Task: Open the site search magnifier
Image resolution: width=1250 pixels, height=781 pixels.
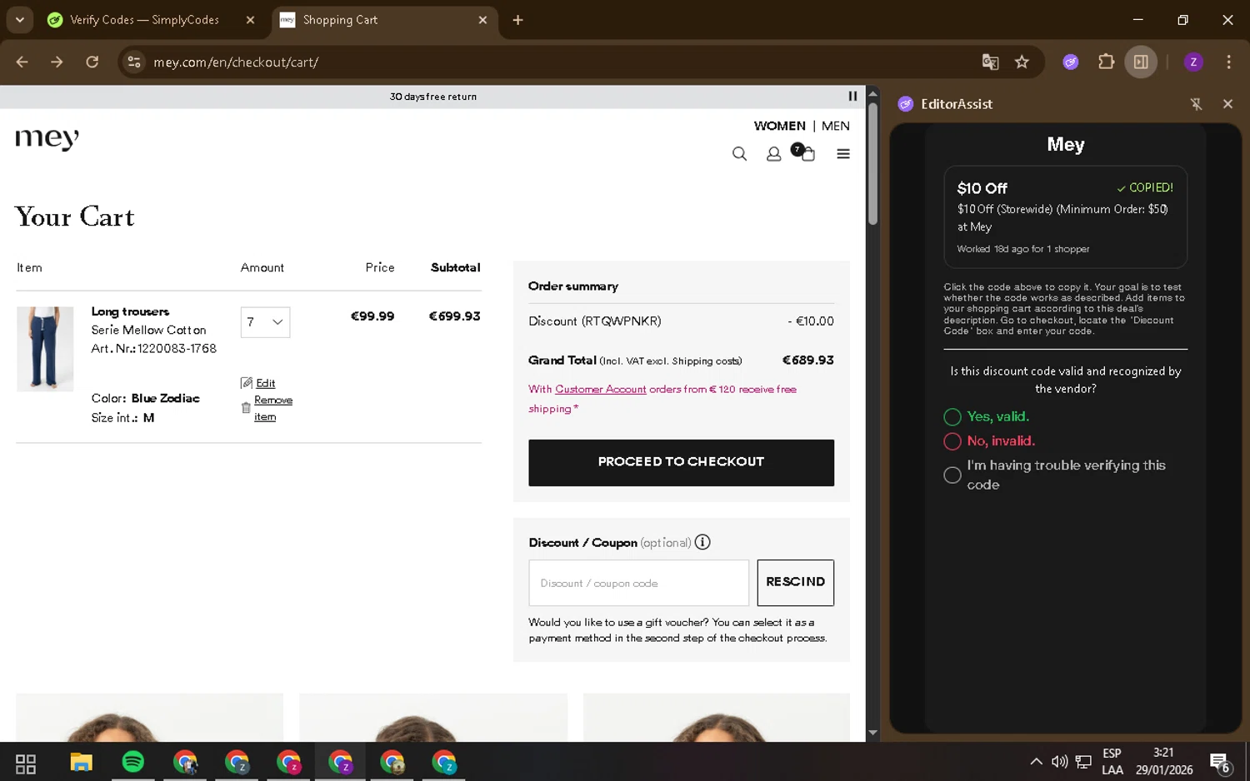Action: (x=739, y=154)
